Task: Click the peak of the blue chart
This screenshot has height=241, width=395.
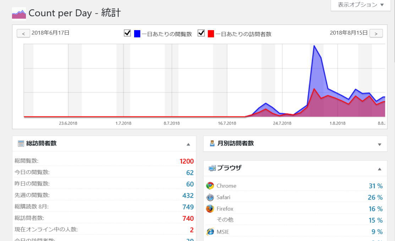Action: coord(314,46)
